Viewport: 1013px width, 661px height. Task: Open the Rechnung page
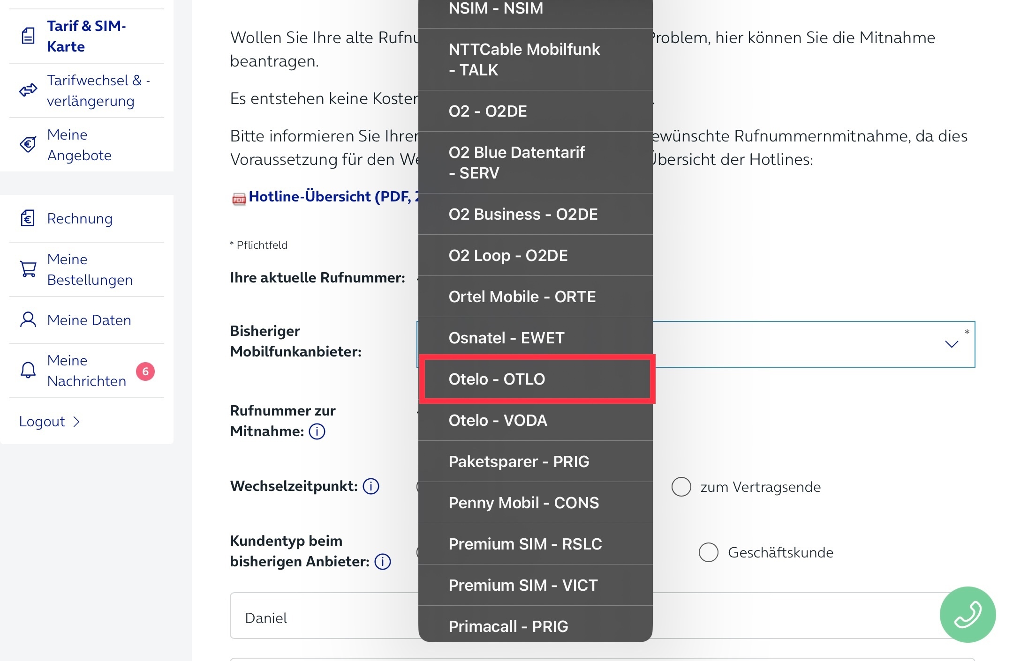tap(86, 219)
